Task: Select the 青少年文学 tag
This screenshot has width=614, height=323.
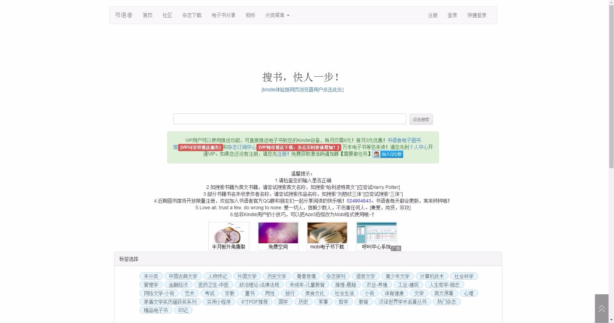Action: coord(398,276)
